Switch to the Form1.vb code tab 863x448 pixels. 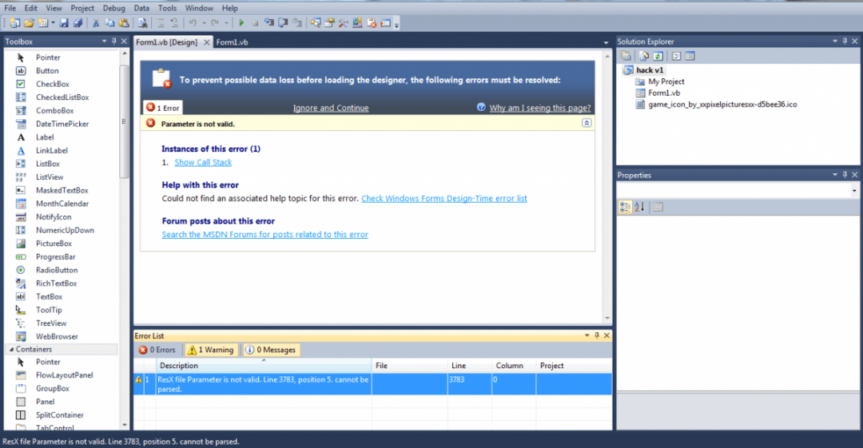tap(232, 42)
